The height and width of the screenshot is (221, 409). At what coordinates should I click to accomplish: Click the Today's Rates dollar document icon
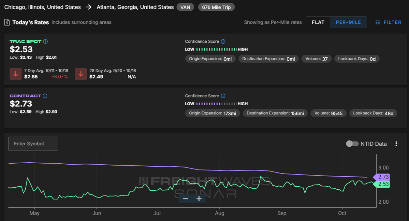[x=7, y=22]
